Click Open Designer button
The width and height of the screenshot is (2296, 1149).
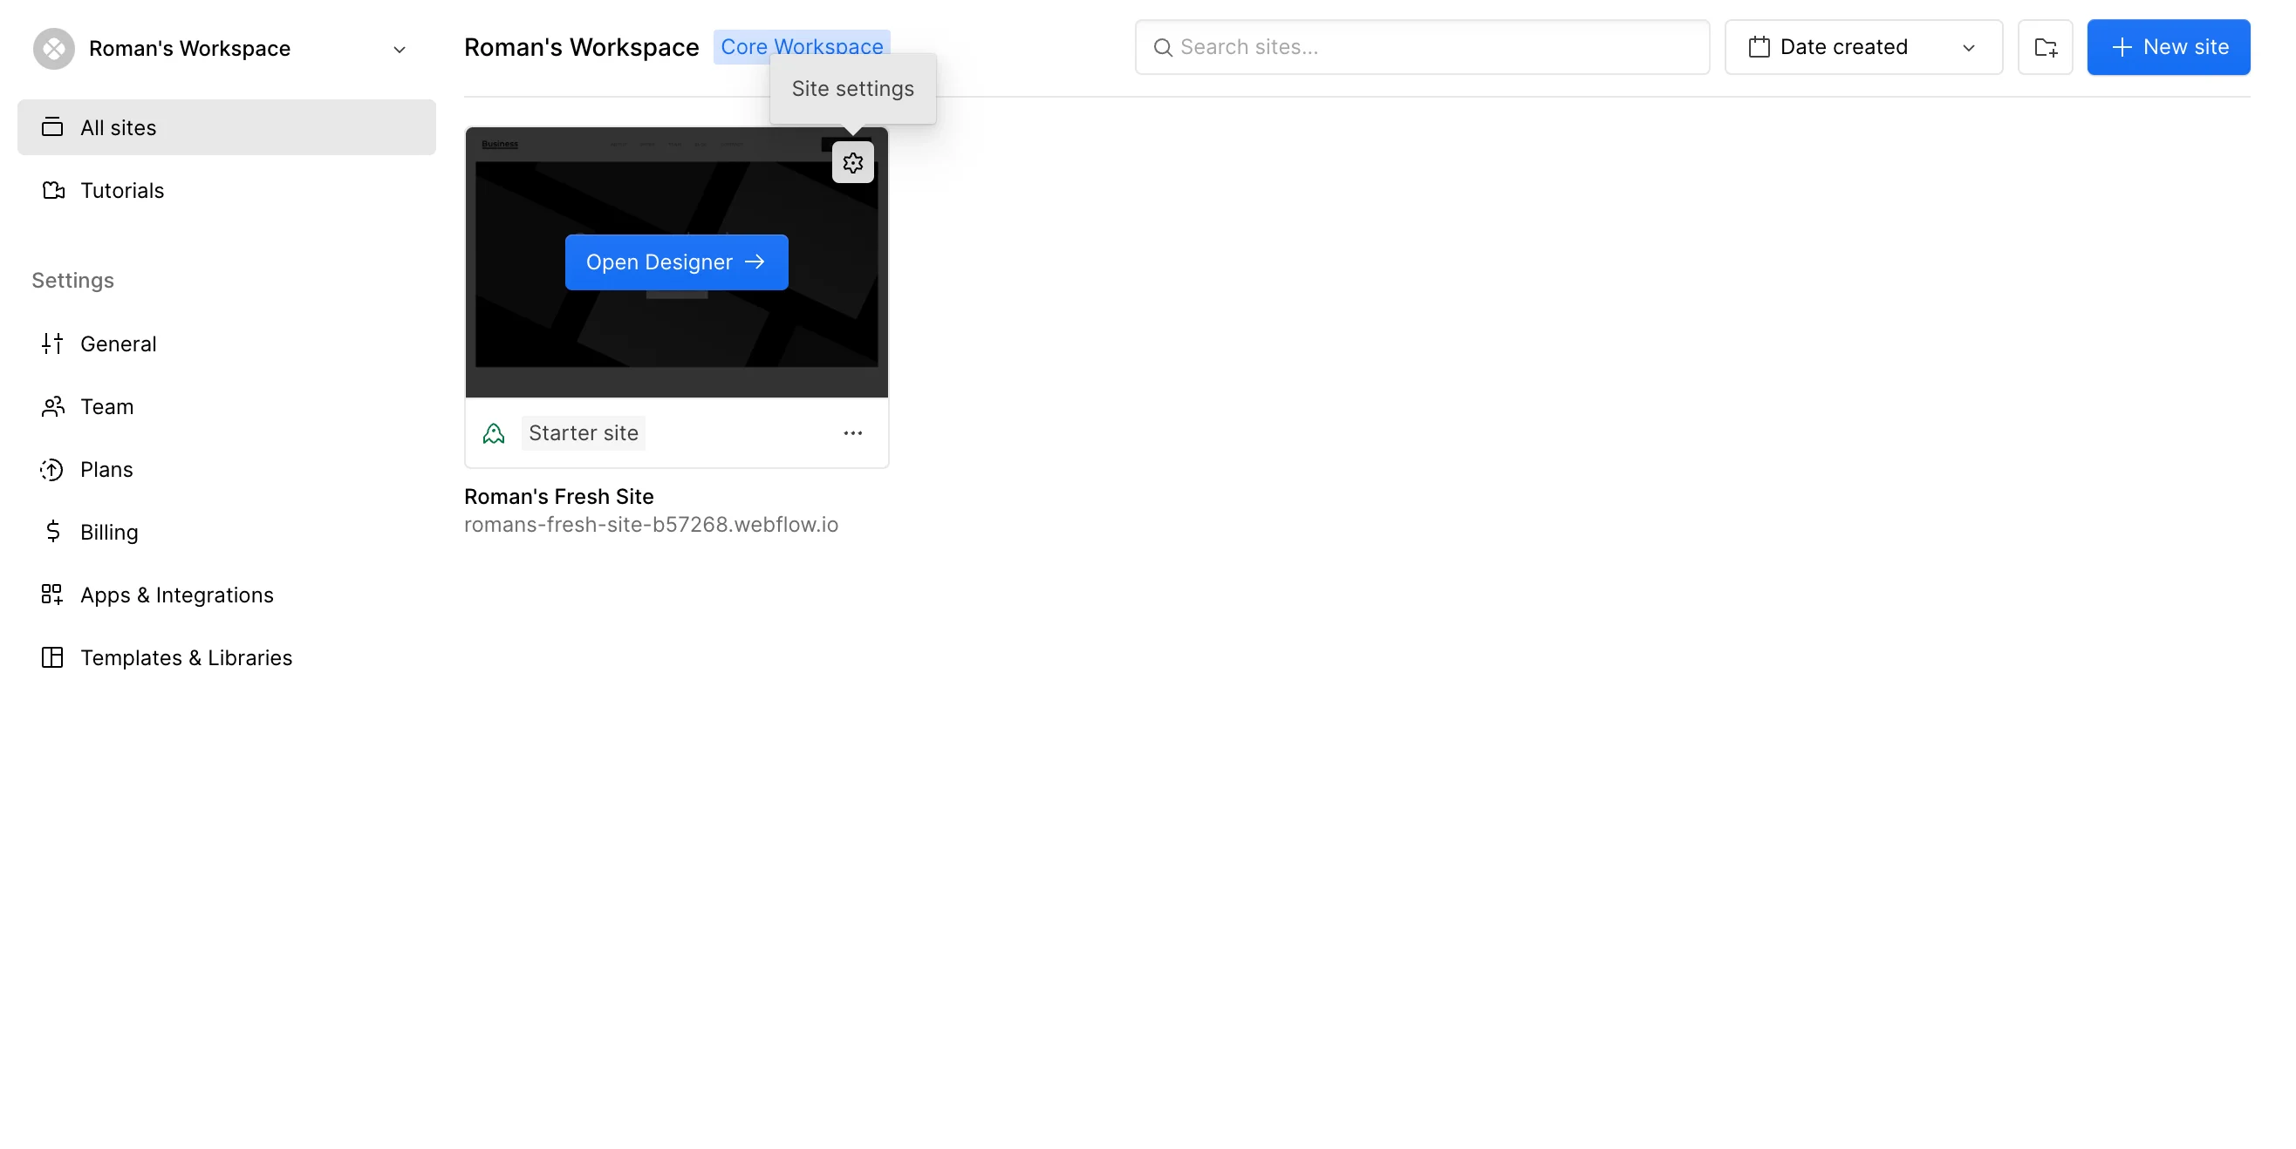click(x=675, y=262)
